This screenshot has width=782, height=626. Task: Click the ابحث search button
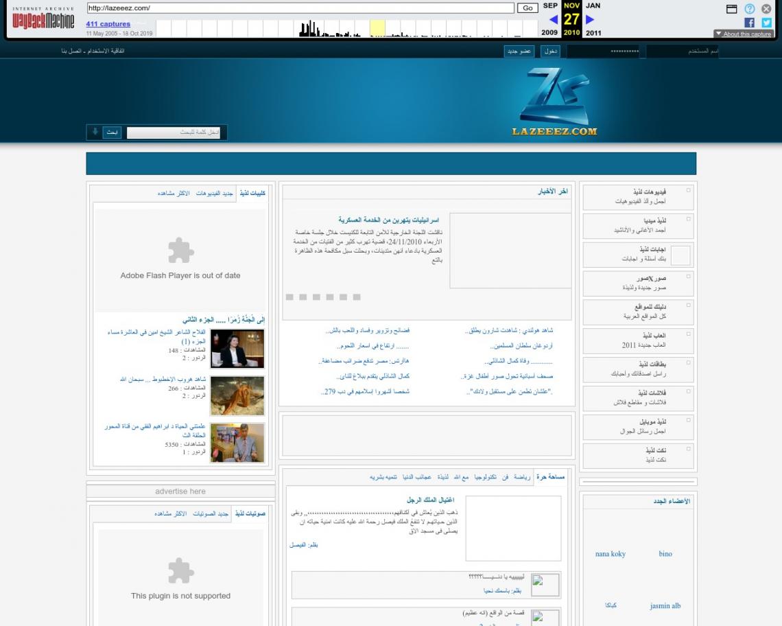(112, 132)
